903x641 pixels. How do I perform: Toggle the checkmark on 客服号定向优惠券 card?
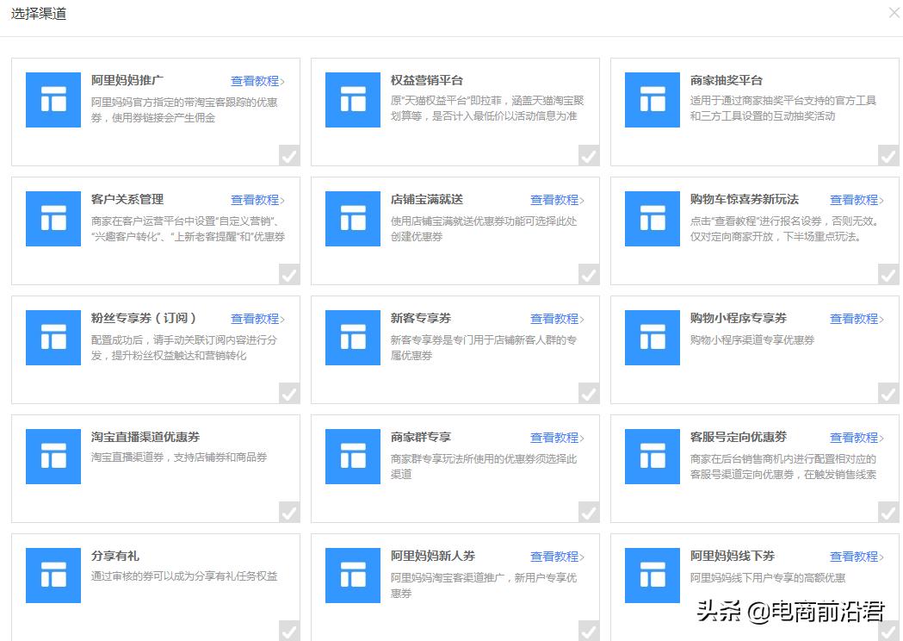pyautogui.click(x=887, y=513)
